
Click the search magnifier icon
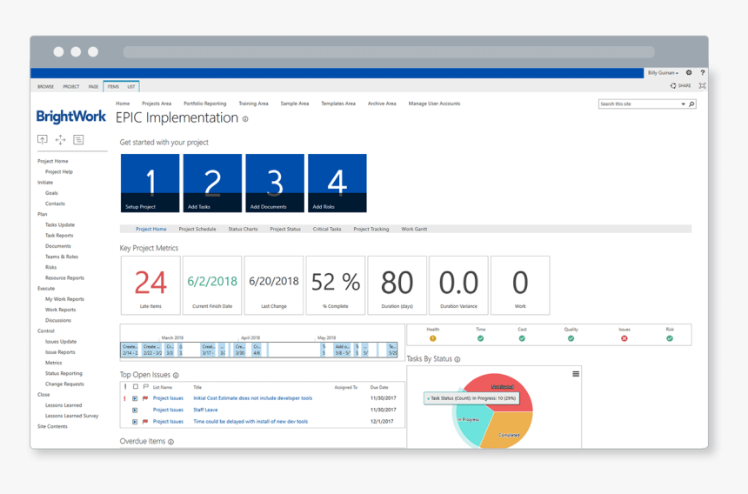point(691,104)
